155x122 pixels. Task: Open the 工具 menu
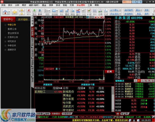point(90,5)
